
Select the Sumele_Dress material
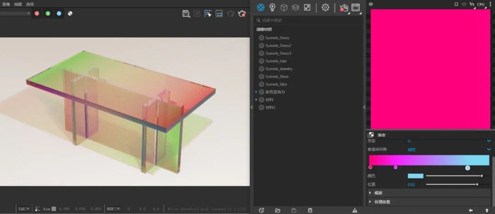tap(277, 38)
